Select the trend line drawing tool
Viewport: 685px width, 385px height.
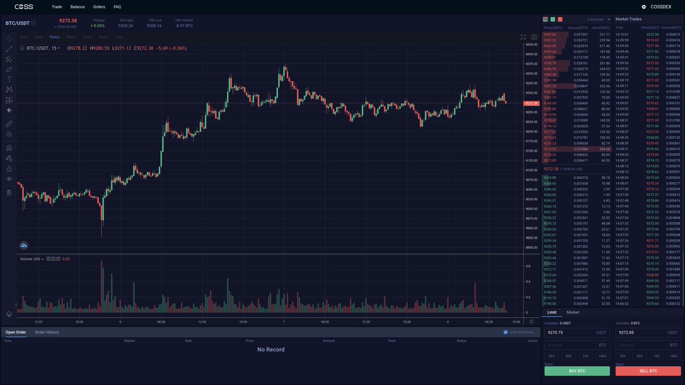[9, 48]
